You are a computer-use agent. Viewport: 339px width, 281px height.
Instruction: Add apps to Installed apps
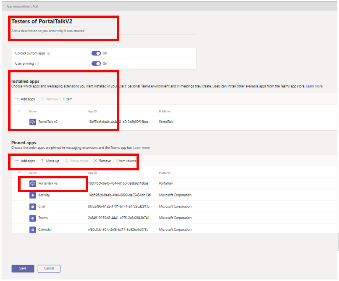(25, 99)
